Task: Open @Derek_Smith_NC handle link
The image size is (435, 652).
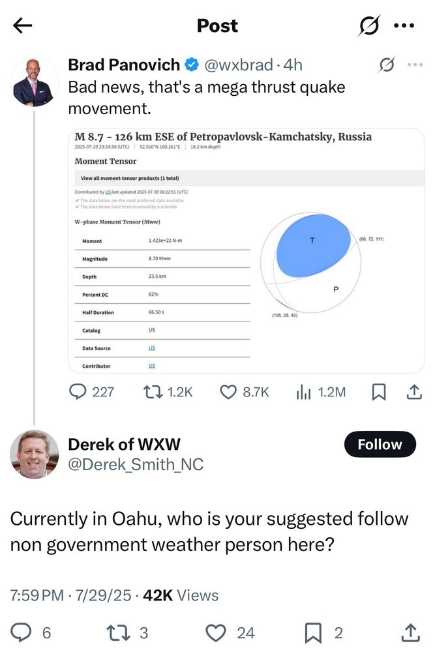Action: pos(136,464)
